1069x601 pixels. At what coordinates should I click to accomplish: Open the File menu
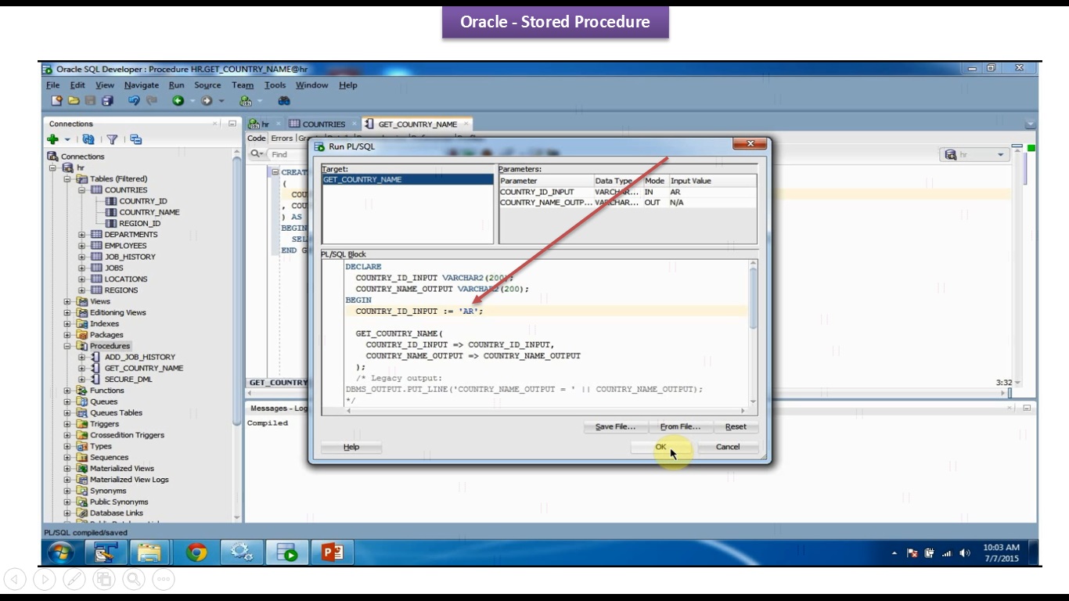pos(52,85)
